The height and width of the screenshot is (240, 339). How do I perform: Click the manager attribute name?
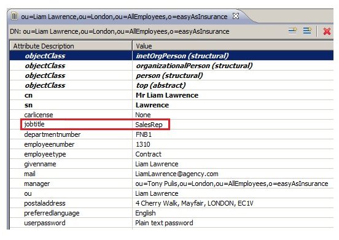tap(37, 184)
